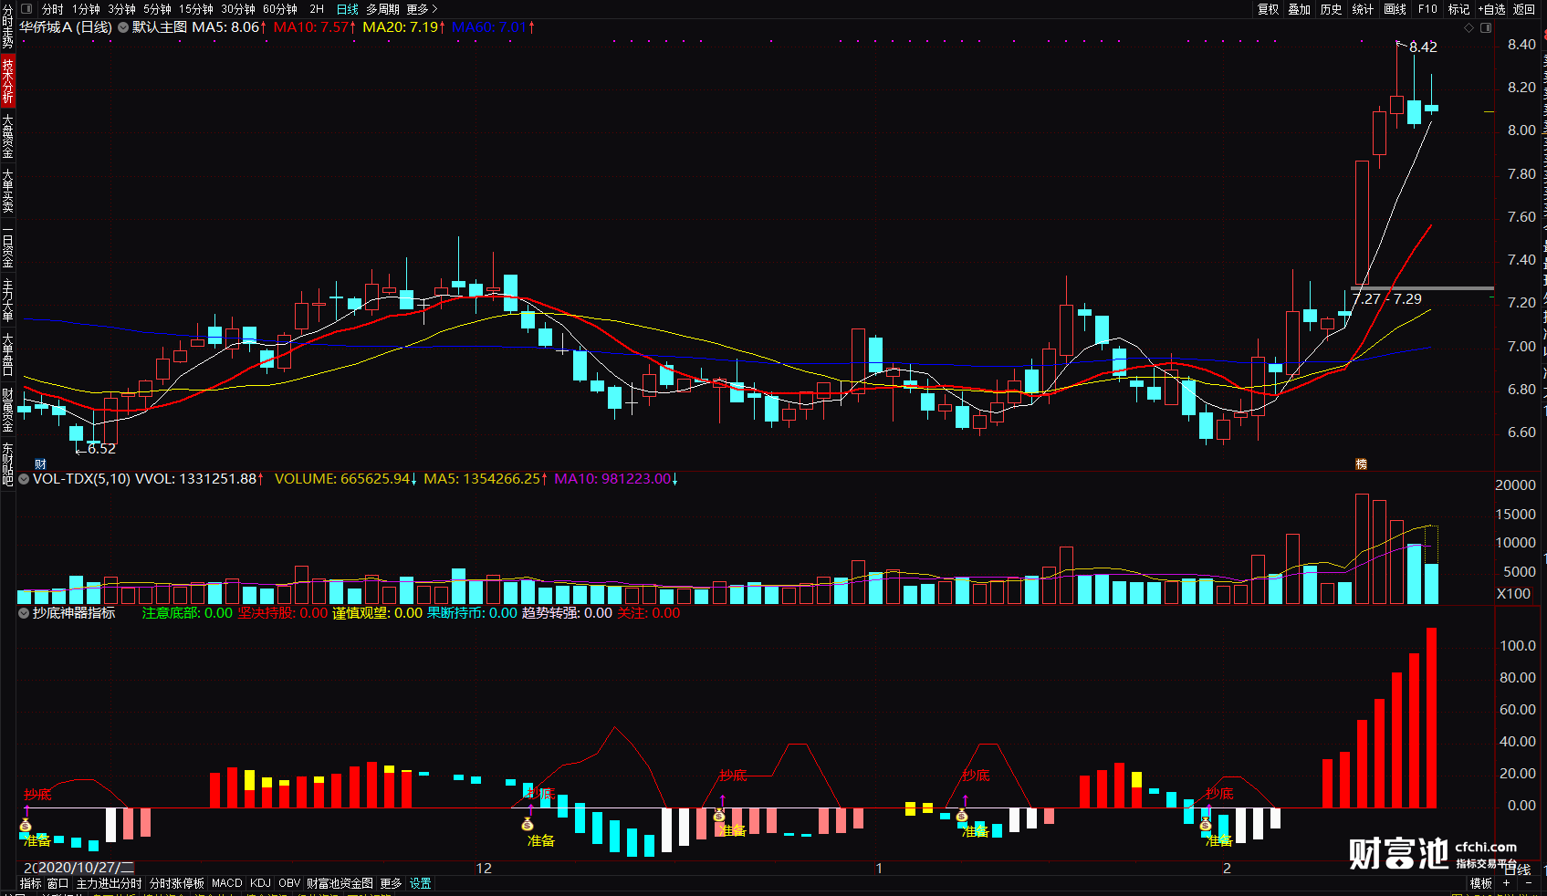Switch to 分时涨停板 indicator

click(x=177, y=883)
